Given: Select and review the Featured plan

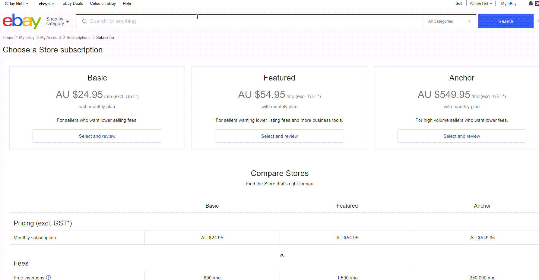Looking at the screenshot, I should (279, 136).
